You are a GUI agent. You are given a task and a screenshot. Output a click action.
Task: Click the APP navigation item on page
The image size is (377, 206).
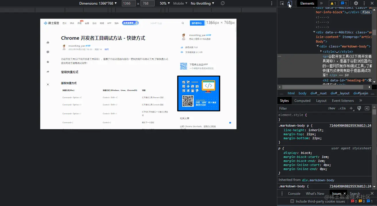tap(109, 23)
